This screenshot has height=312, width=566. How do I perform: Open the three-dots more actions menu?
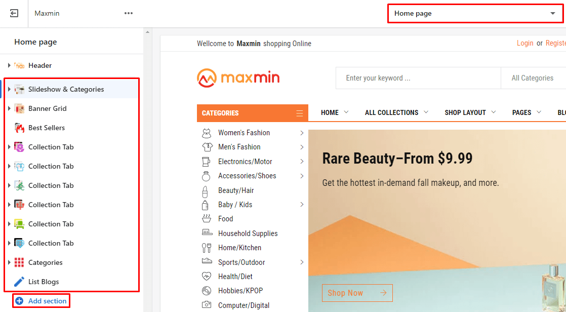[x=129, y=14]
